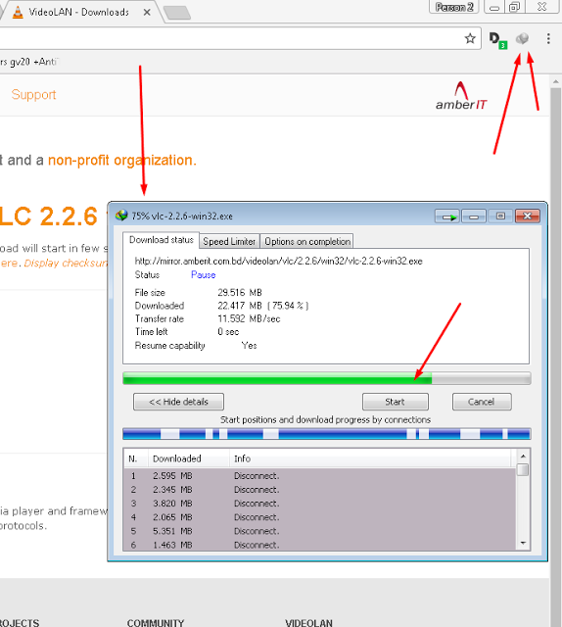This screenshot has height=627, width=562.
Task: Switch to the Speed Limiter tab
Action: (x=229, y=242)
